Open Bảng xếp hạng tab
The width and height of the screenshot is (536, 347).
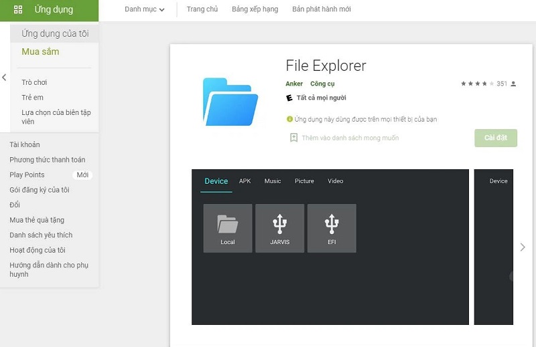(255, 9)
